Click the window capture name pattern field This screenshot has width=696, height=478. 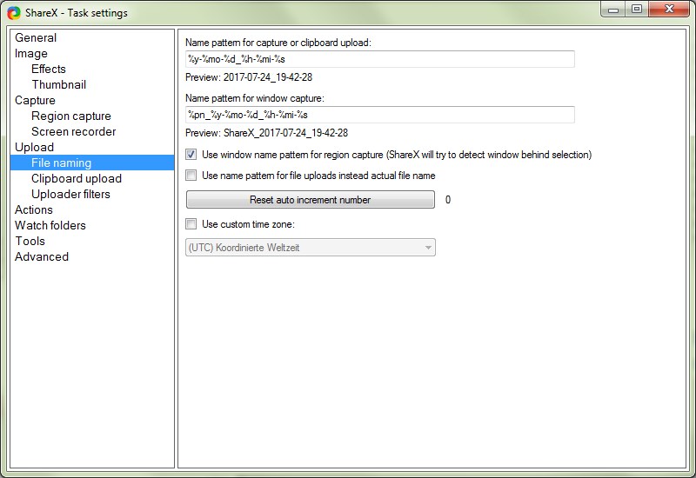(x=379, y=115)
